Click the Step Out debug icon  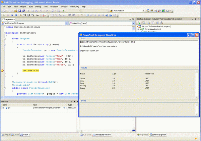coord(32,15)
